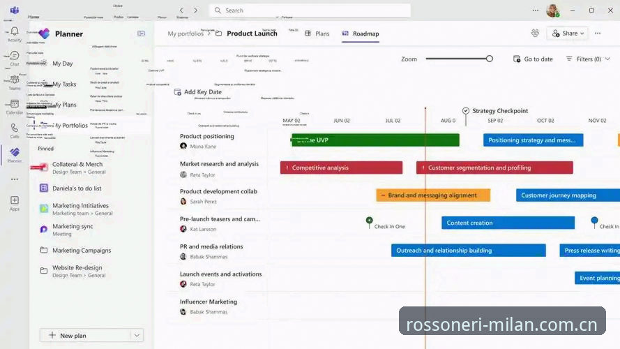Image resolution: width=620 pixels, height=349 pixels.
Task: Click Daniela's to do list icon
Action: [x=43, y=188]
